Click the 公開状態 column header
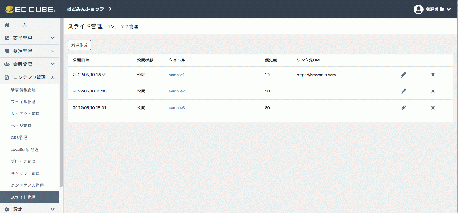 pos(145,60)
